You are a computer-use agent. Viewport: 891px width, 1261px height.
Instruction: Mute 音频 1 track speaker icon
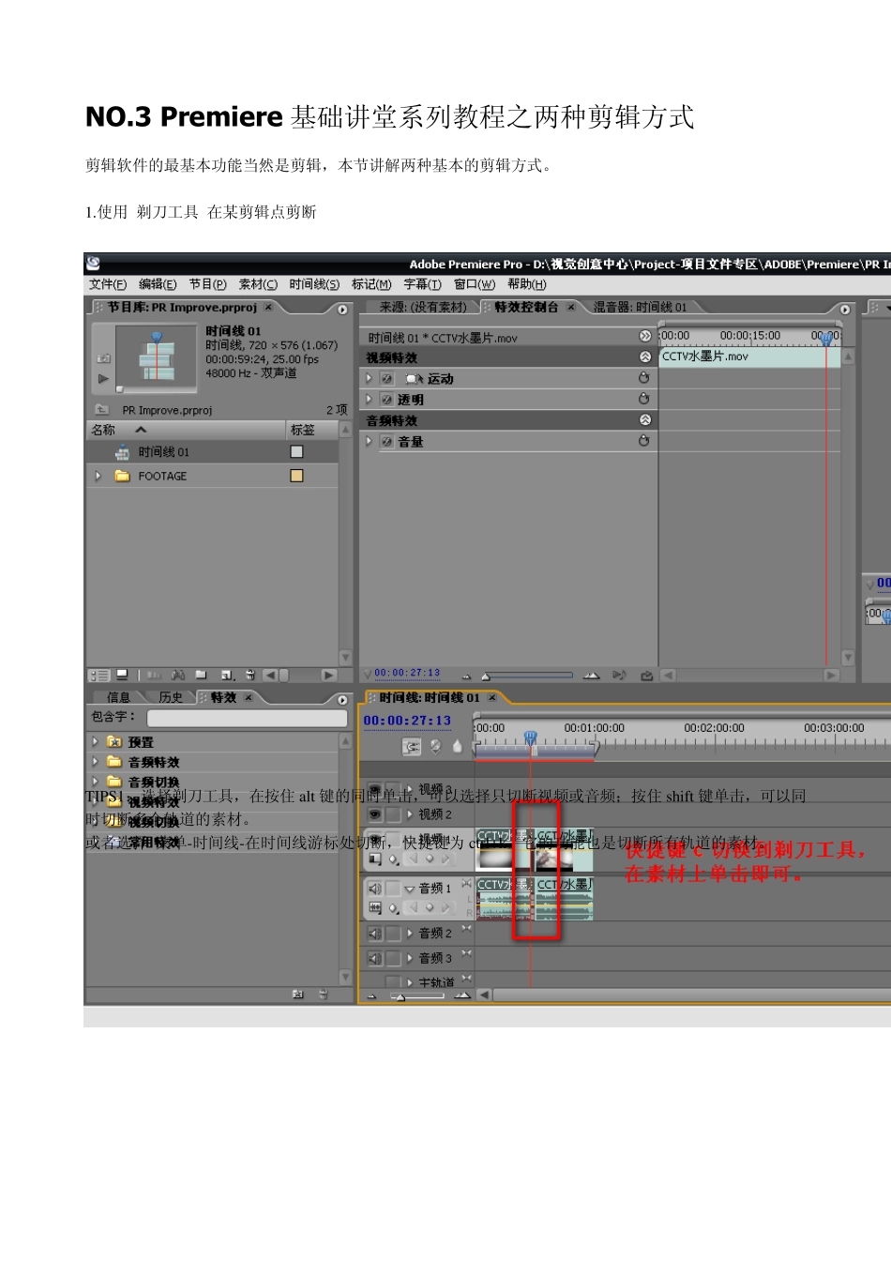pyautogui.click(x=374, y=888)
